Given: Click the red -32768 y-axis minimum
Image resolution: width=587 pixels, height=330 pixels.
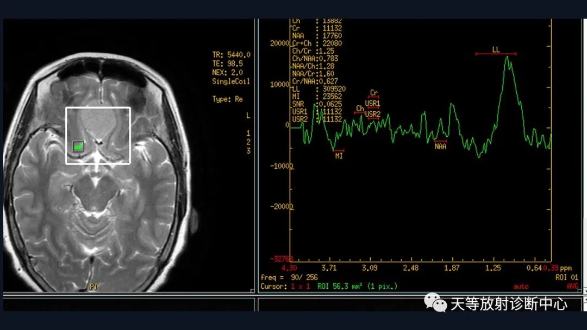Looking at the screenshot, I should point(282,258).
